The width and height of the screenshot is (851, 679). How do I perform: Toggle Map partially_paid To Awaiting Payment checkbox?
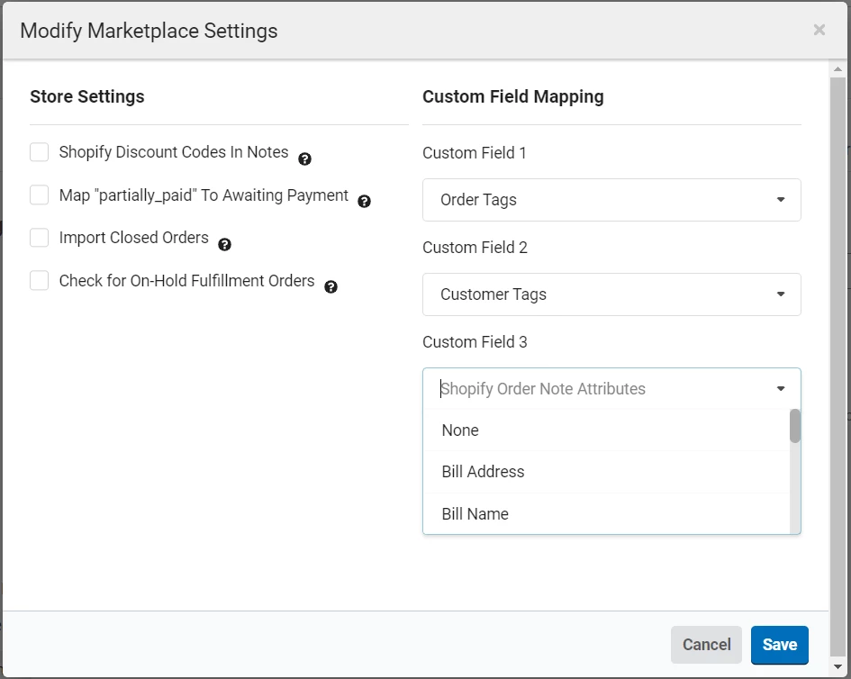[40, 195]
